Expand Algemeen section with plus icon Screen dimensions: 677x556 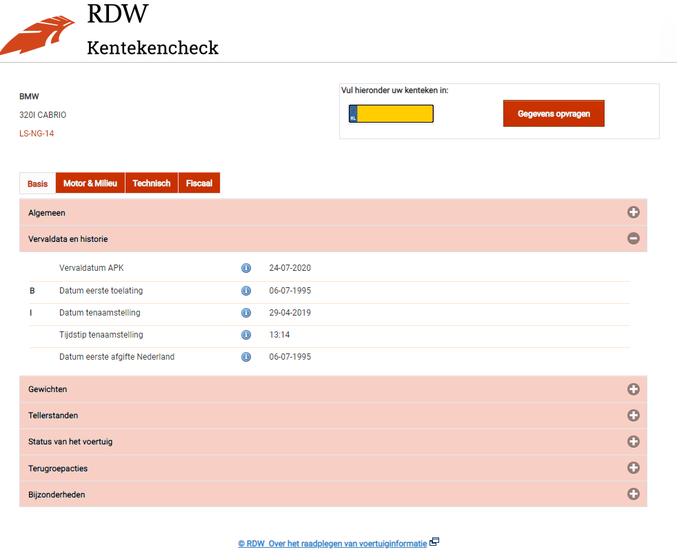point(634,212)
